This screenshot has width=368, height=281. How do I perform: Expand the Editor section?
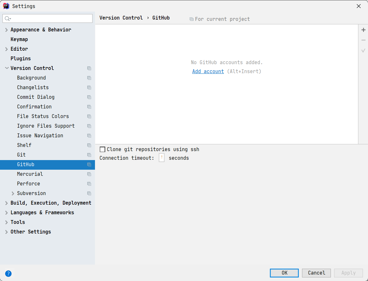click(x=6, y=49)
